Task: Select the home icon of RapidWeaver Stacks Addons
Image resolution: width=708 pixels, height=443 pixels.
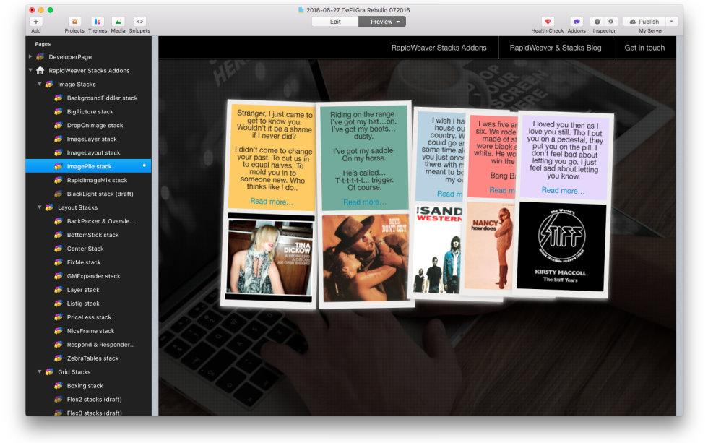Action: point(40,70)
